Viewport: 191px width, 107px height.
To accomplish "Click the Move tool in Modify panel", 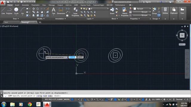I will pyautogui.click(x=34, y=9).
